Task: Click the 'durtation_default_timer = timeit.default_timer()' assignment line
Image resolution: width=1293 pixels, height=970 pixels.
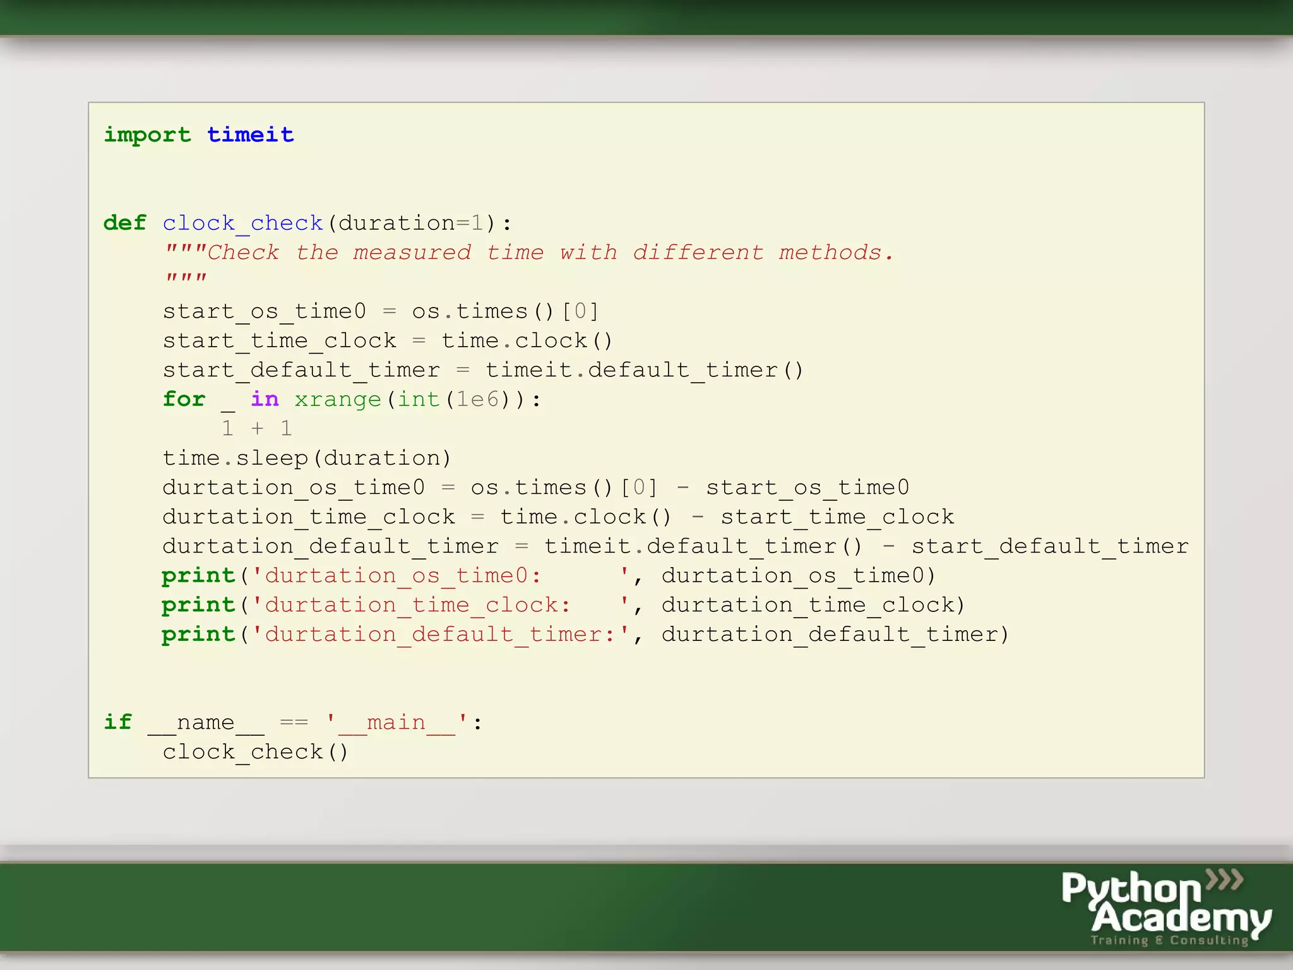Action: (x=676, y=546)
